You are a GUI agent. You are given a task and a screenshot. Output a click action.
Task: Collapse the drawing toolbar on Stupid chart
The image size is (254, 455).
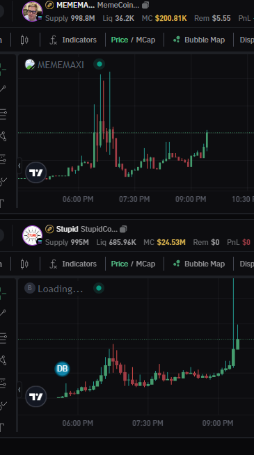[x=19, y=390]
